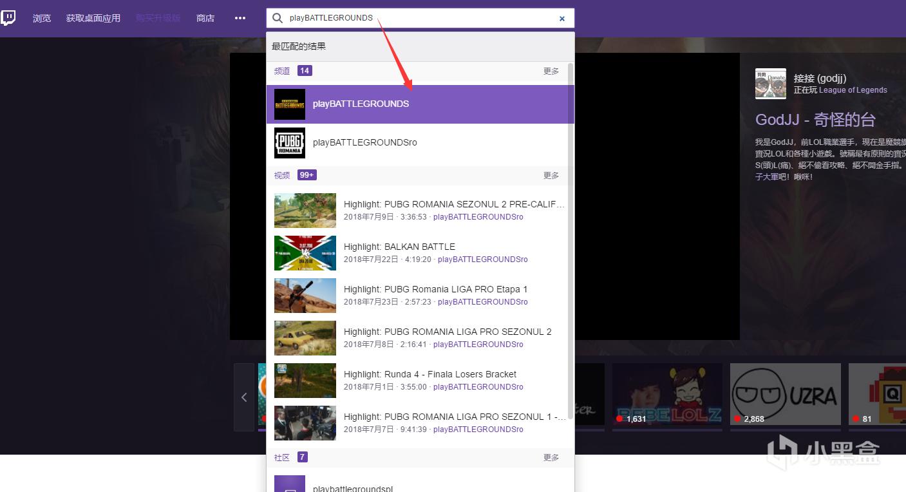Expand more channels via 更多 link
Viewport: 906px width, 492px height.
click(x=551, y=71)
